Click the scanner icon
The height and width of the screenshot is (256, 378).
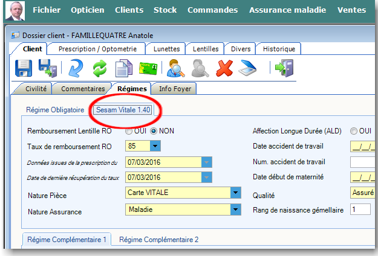[247, 69]
